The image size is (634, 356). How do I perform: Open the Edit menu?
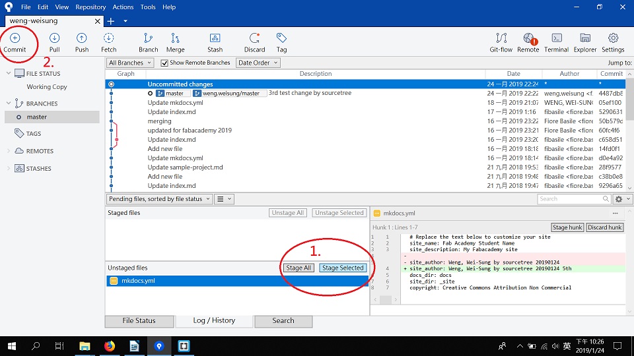43,7
